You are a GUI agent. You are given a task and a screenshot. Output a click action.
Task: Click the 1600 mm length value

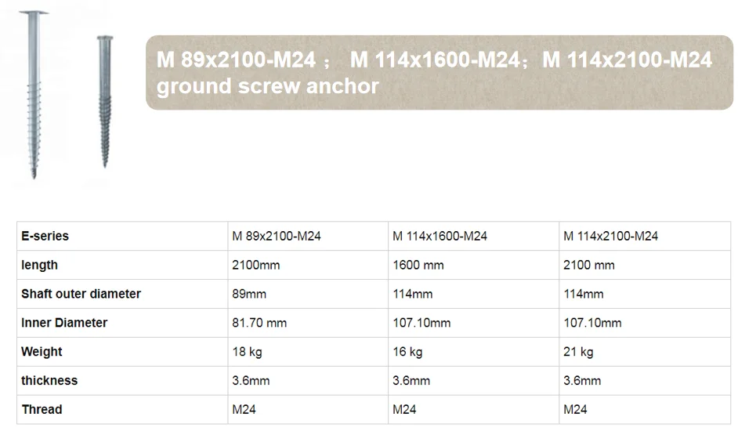click(x=418, y=265)
